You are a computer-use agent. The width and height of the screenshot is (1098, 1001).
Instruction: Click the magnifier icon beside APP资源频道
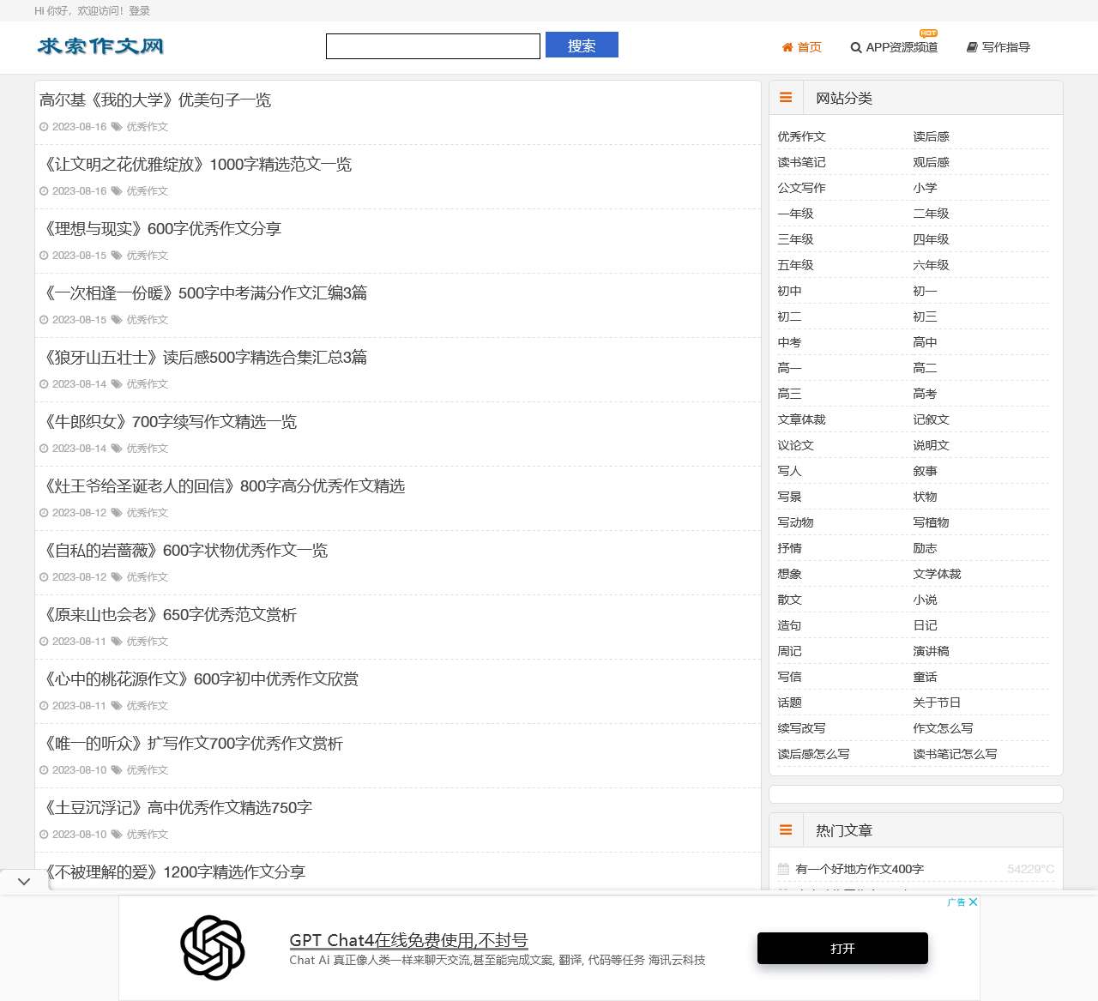(x=855, y=48)
